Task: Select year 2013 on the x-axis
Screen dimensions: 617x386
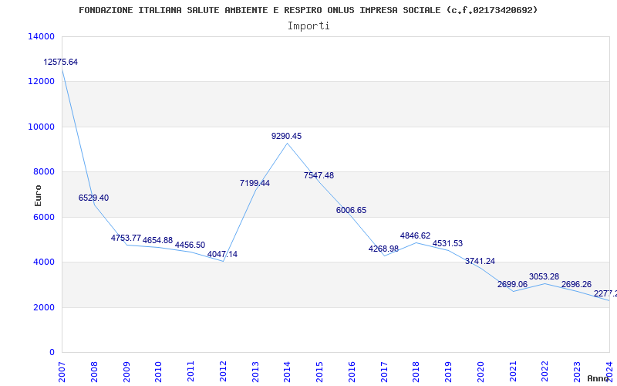Action: click(x=255, y=372)
